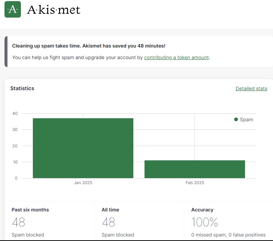
Task: Toggle the Spam series legend label
Action: pyautogui.click(x=246, y=120)
